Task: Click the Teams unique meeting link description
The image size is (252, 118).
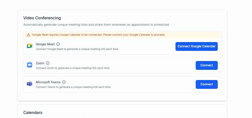Action: [73, 87]
